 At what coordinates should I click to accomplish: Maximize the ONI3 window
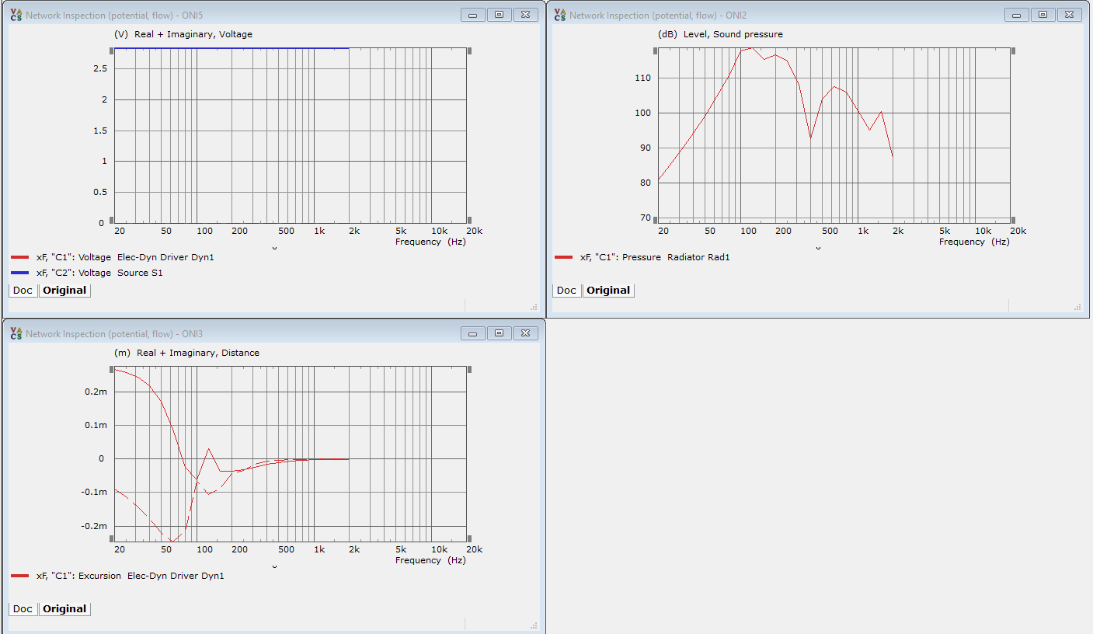499,333
